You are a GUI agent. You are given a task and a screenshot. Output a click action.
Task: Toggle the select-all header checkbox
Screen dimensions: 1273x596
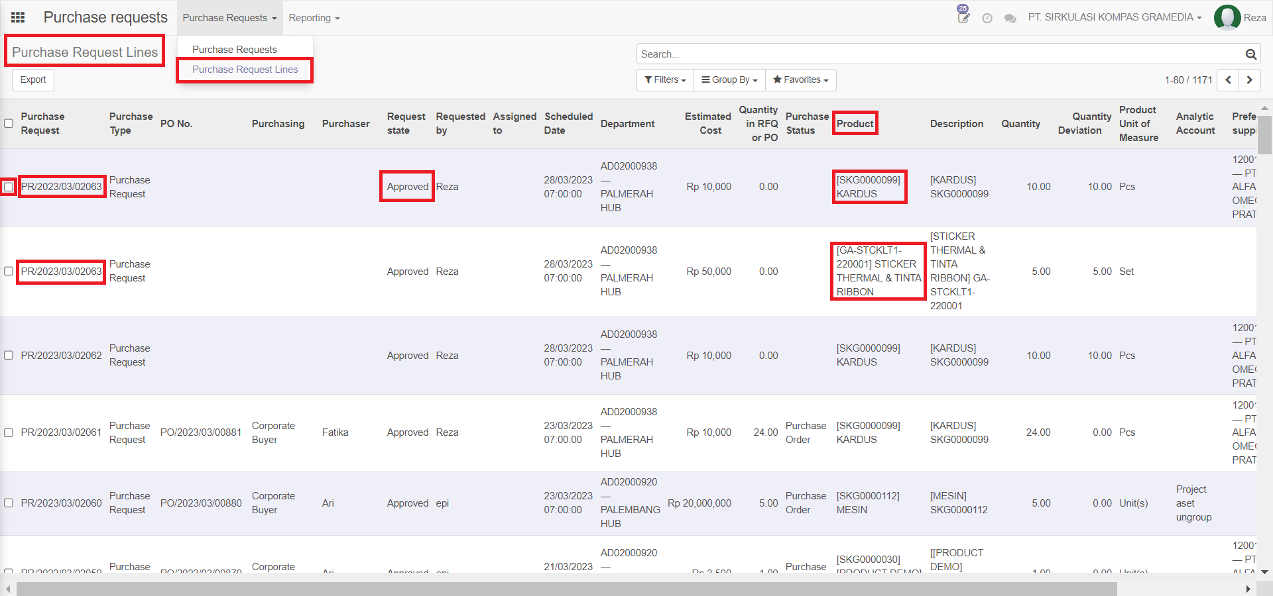9,123
